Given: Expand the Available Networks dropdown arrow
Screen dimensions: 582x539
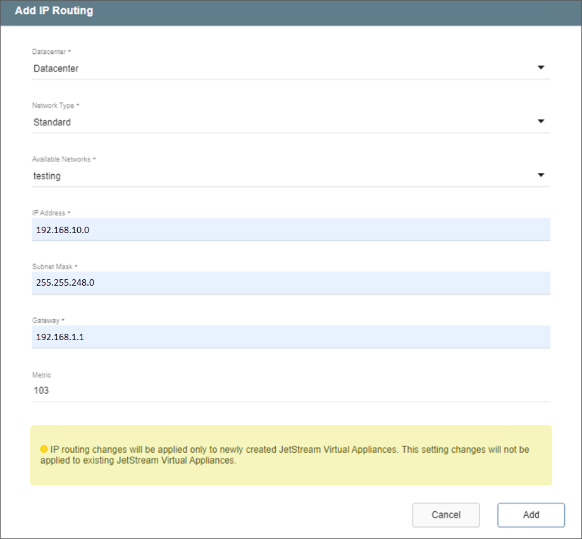Looking at the screenshot, I should [541, 175].
